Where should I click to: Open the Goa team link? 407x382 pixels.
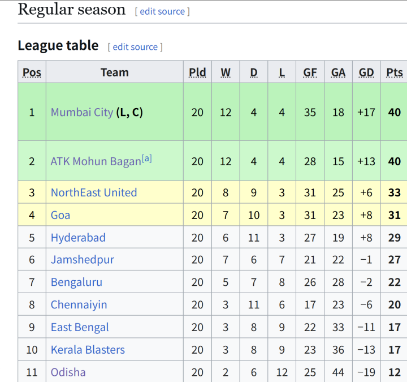(60, 215)
